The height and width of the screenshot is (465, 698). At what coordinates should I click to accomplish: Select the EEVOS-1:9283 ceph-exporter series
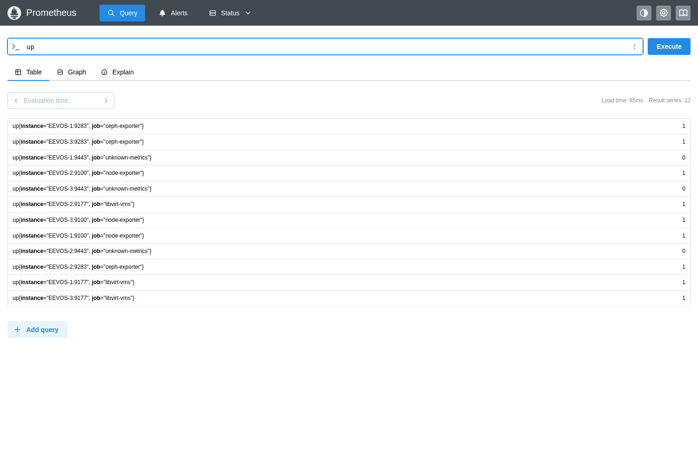[349, 126]
